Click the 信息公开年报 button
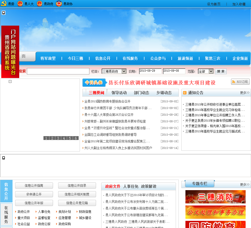 [x=34, y=203]
